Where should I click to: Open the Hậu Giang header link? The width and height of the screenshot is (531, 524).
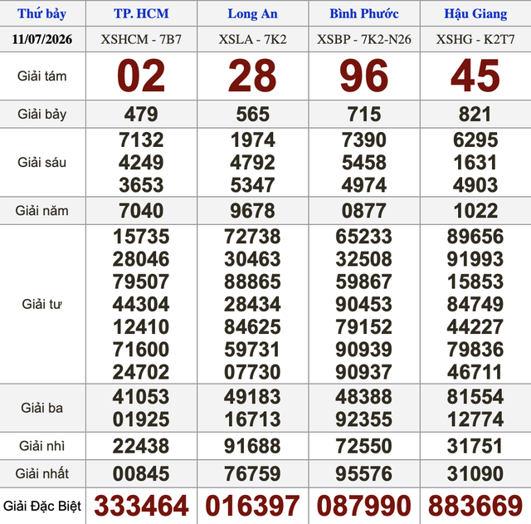coord(475,13)
